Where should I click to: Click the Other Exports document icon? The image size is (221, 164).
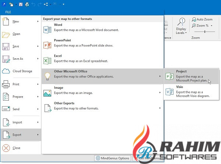pyautogui.click(x=48, y=108)
